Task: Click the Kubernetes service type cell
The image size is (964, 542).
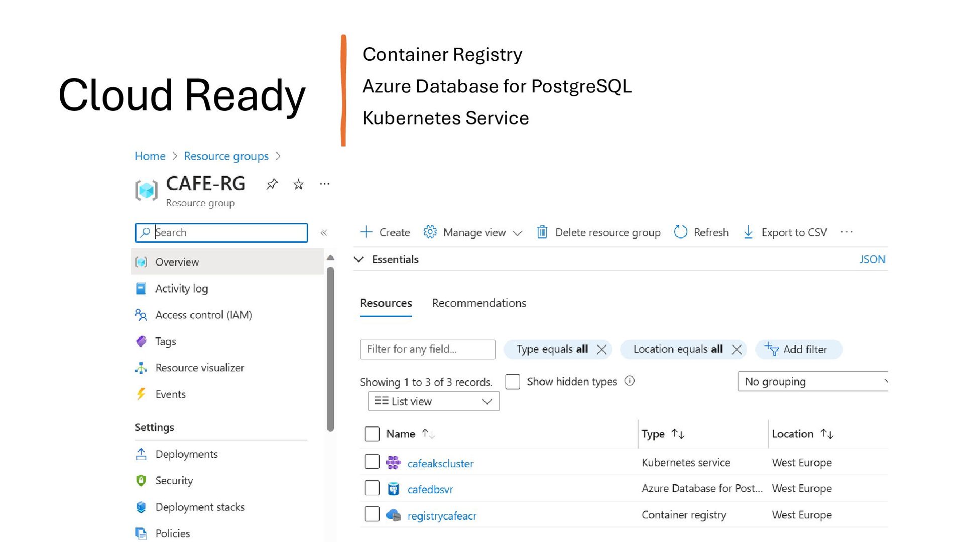Action: 686,462
